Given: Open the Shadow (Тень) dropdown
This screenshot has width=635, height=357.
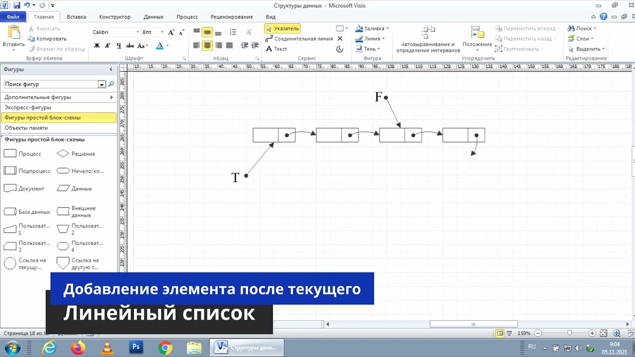Looking at the screenshot, I should coord(368,49).
